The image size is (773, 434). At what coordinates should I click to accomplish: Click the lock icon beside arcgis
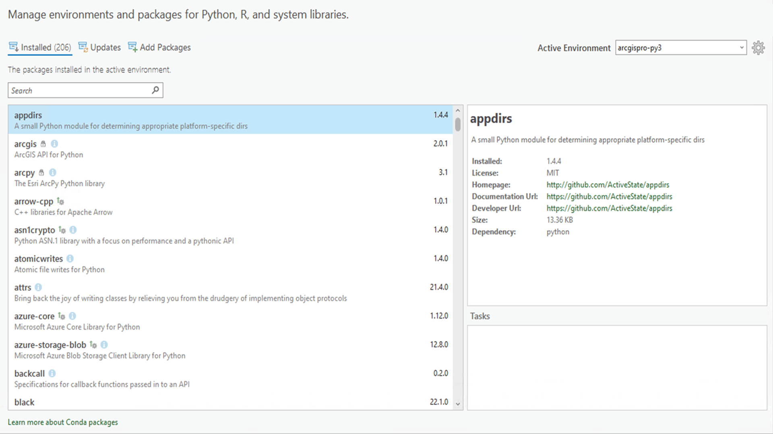pyautogui.click(x=44, y=143)
